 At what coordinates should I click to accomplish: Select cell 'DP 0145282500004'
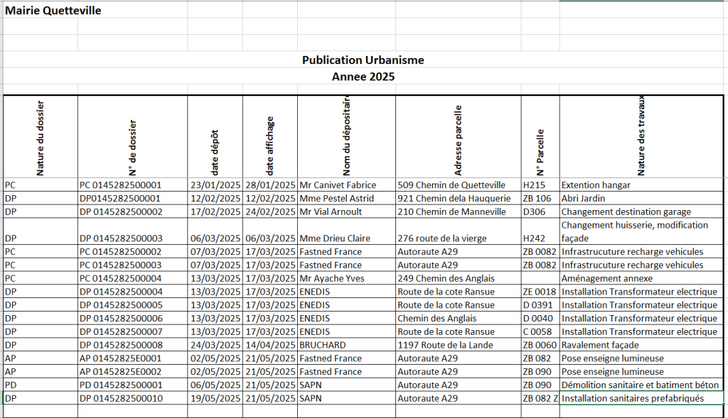click(x=133, y=292)
